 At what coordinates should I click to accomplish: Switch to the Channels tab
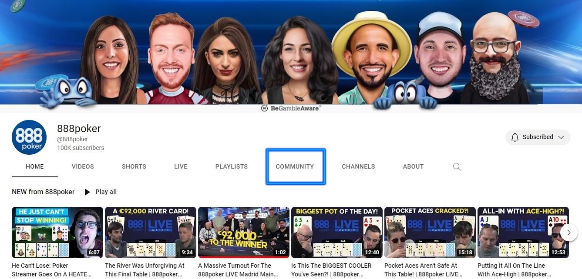pos(358,166)
